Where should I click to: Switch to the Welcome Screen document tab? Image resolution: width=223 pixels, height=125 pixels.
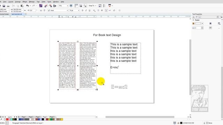pos(5,14)
